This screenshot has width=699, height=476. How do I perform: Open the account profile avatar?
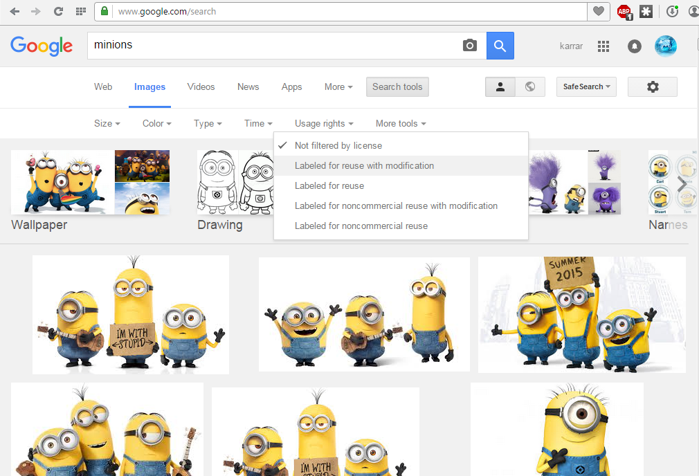[666, 46]
